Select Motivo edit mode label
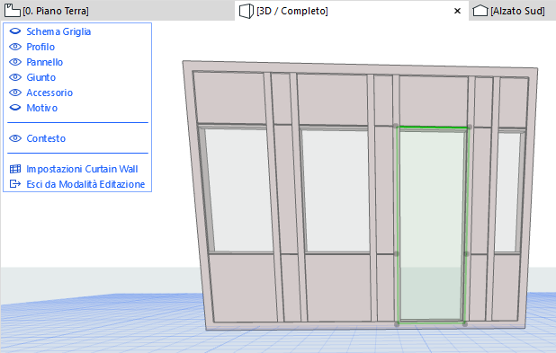556x353 pixels. click(x=42, y=108)
